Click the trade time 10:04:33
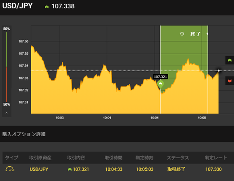 [x=114, y=169]
